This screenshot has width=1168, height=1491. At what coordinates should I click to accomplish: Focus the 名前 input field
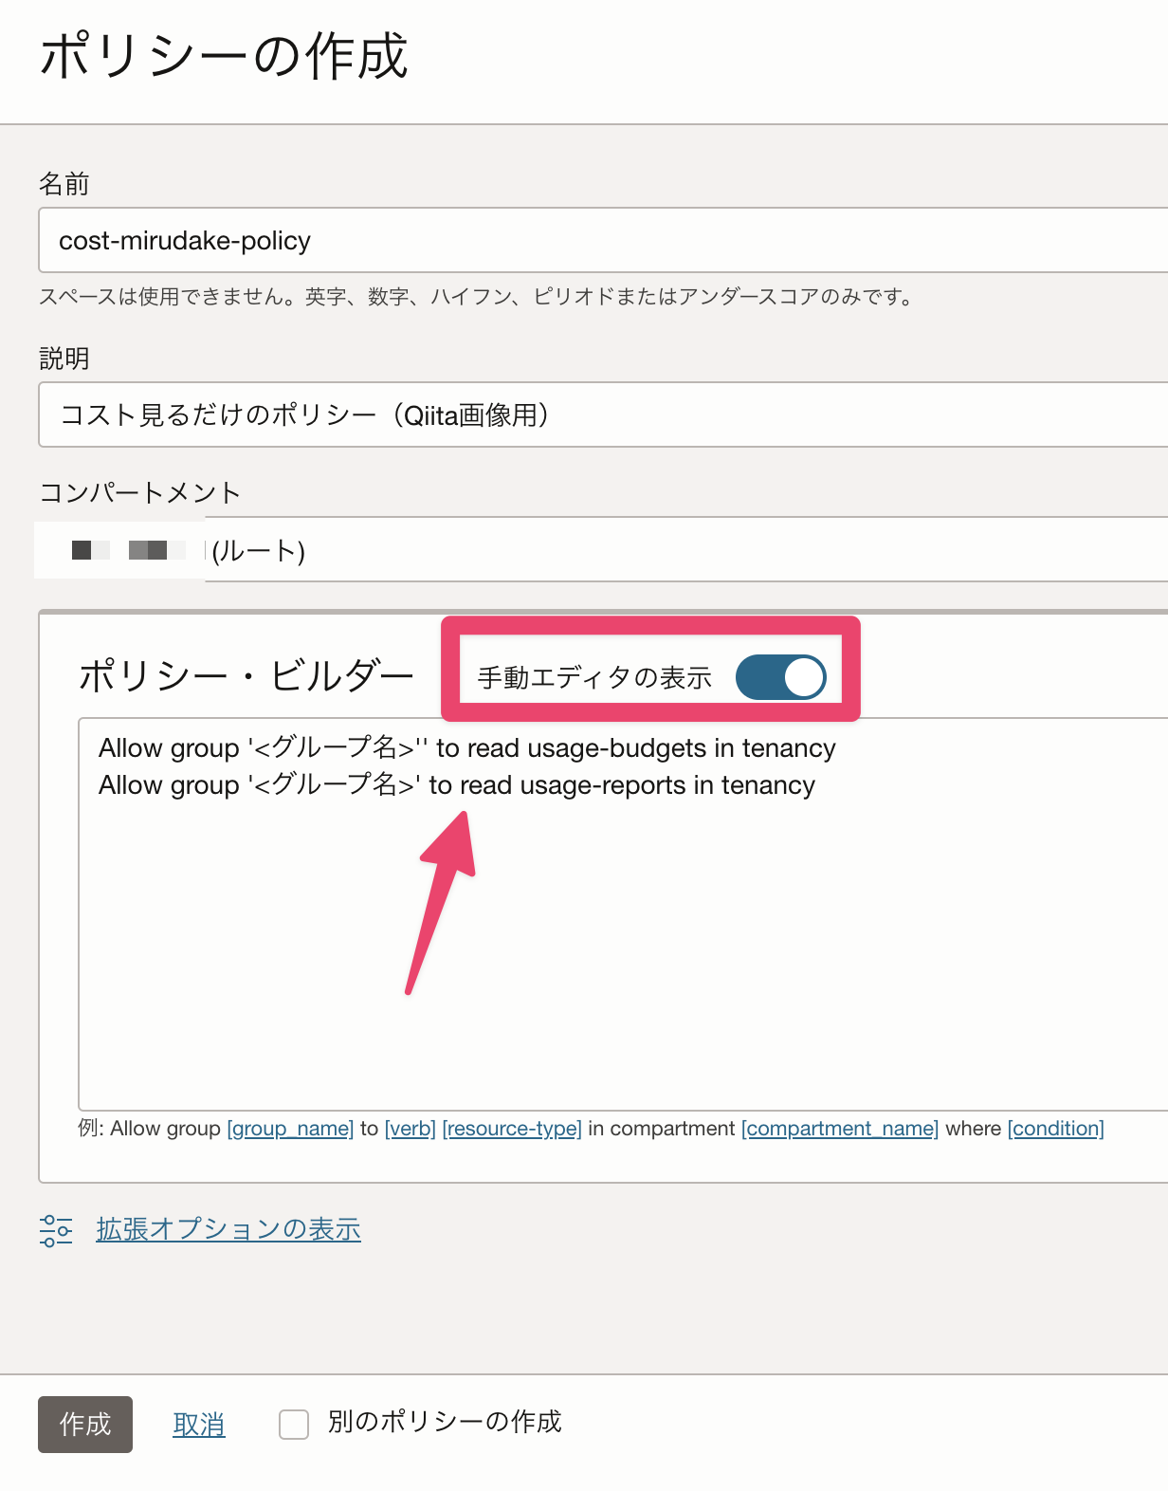(x=603, y=240)
